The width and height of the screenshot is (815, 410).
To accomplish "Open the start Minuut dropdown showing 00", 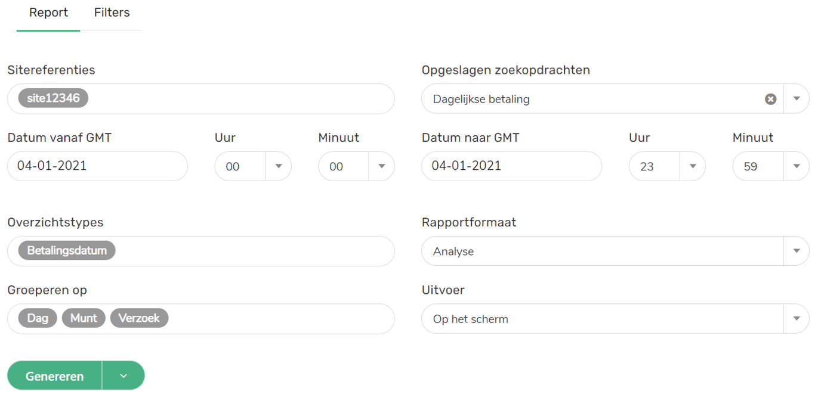I will (x=381, y=166).
